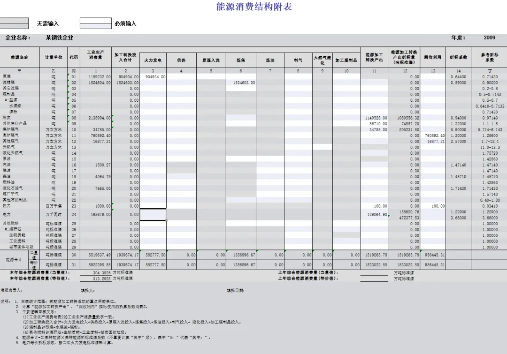Screen dimensions: 507x354
Task: Select the 焦炭 row label
Action: (x=7, y=118)
